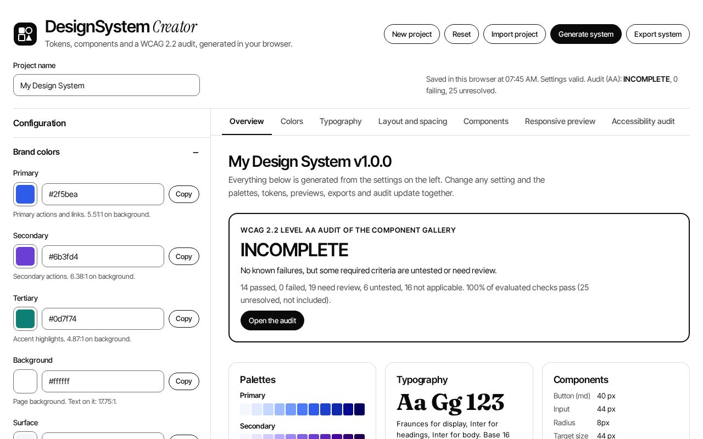The width and height of the screenshot is (703, 439).
Task: Click the Primary hex input field
Action: pos(103,194)
